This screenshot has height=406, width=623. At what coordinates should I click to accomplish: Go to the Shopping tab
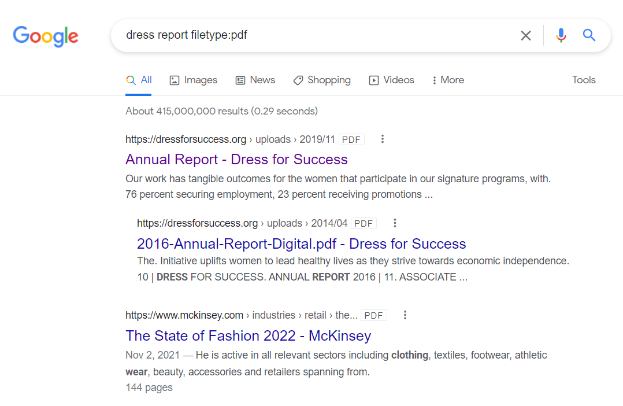[x=322, y=80]
